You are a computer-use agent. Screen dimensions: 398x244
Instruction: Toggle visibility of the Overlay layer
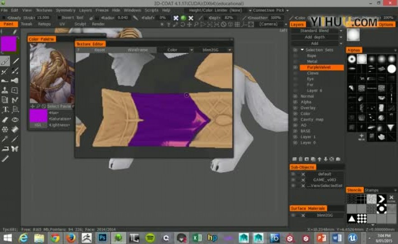296,108
